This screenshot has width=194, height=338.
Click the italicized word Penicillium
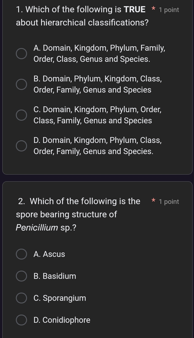point(37,227)
